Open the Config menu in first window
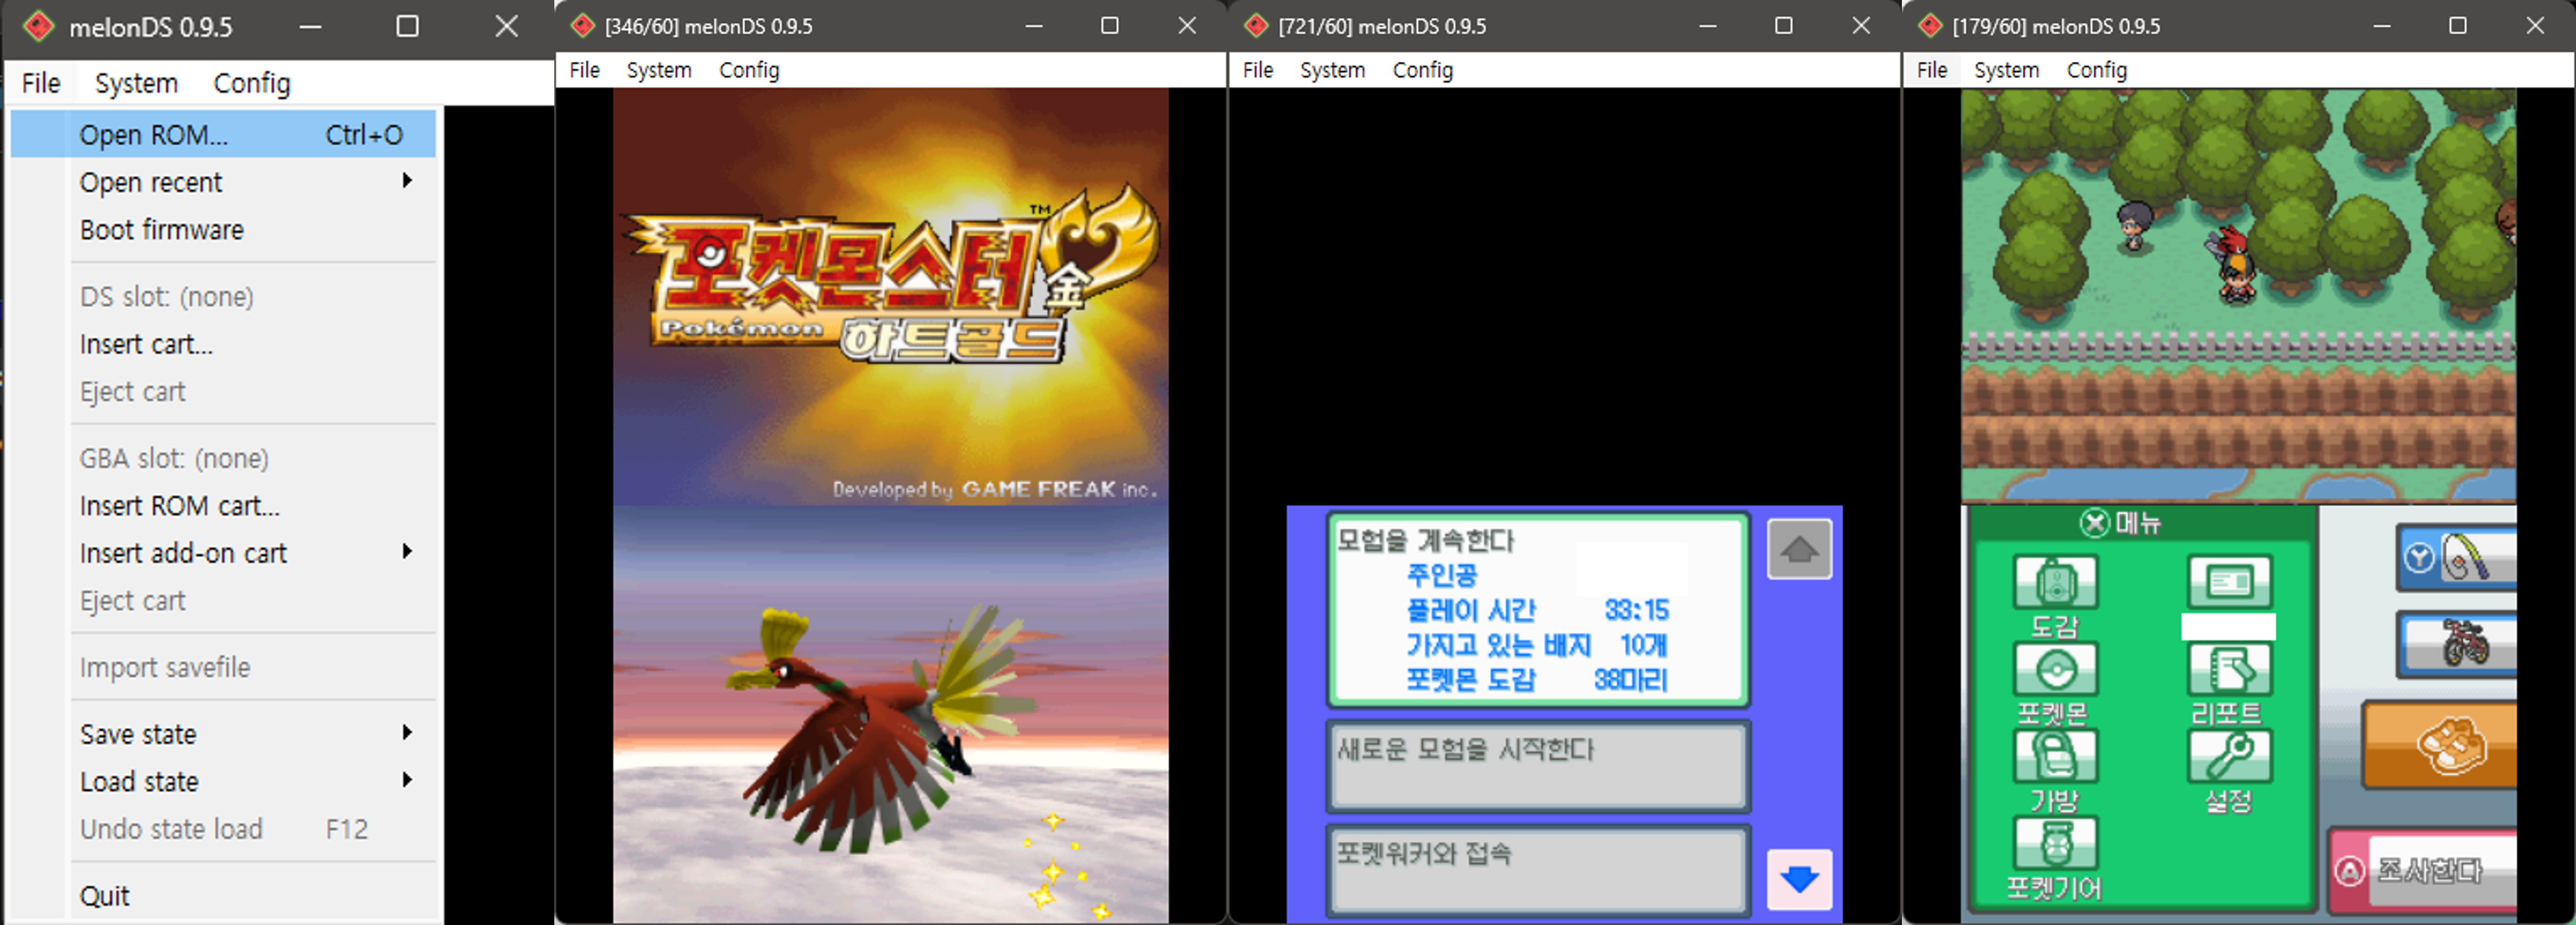Viewport: 2576px width, 925px height. pos(252,83)
